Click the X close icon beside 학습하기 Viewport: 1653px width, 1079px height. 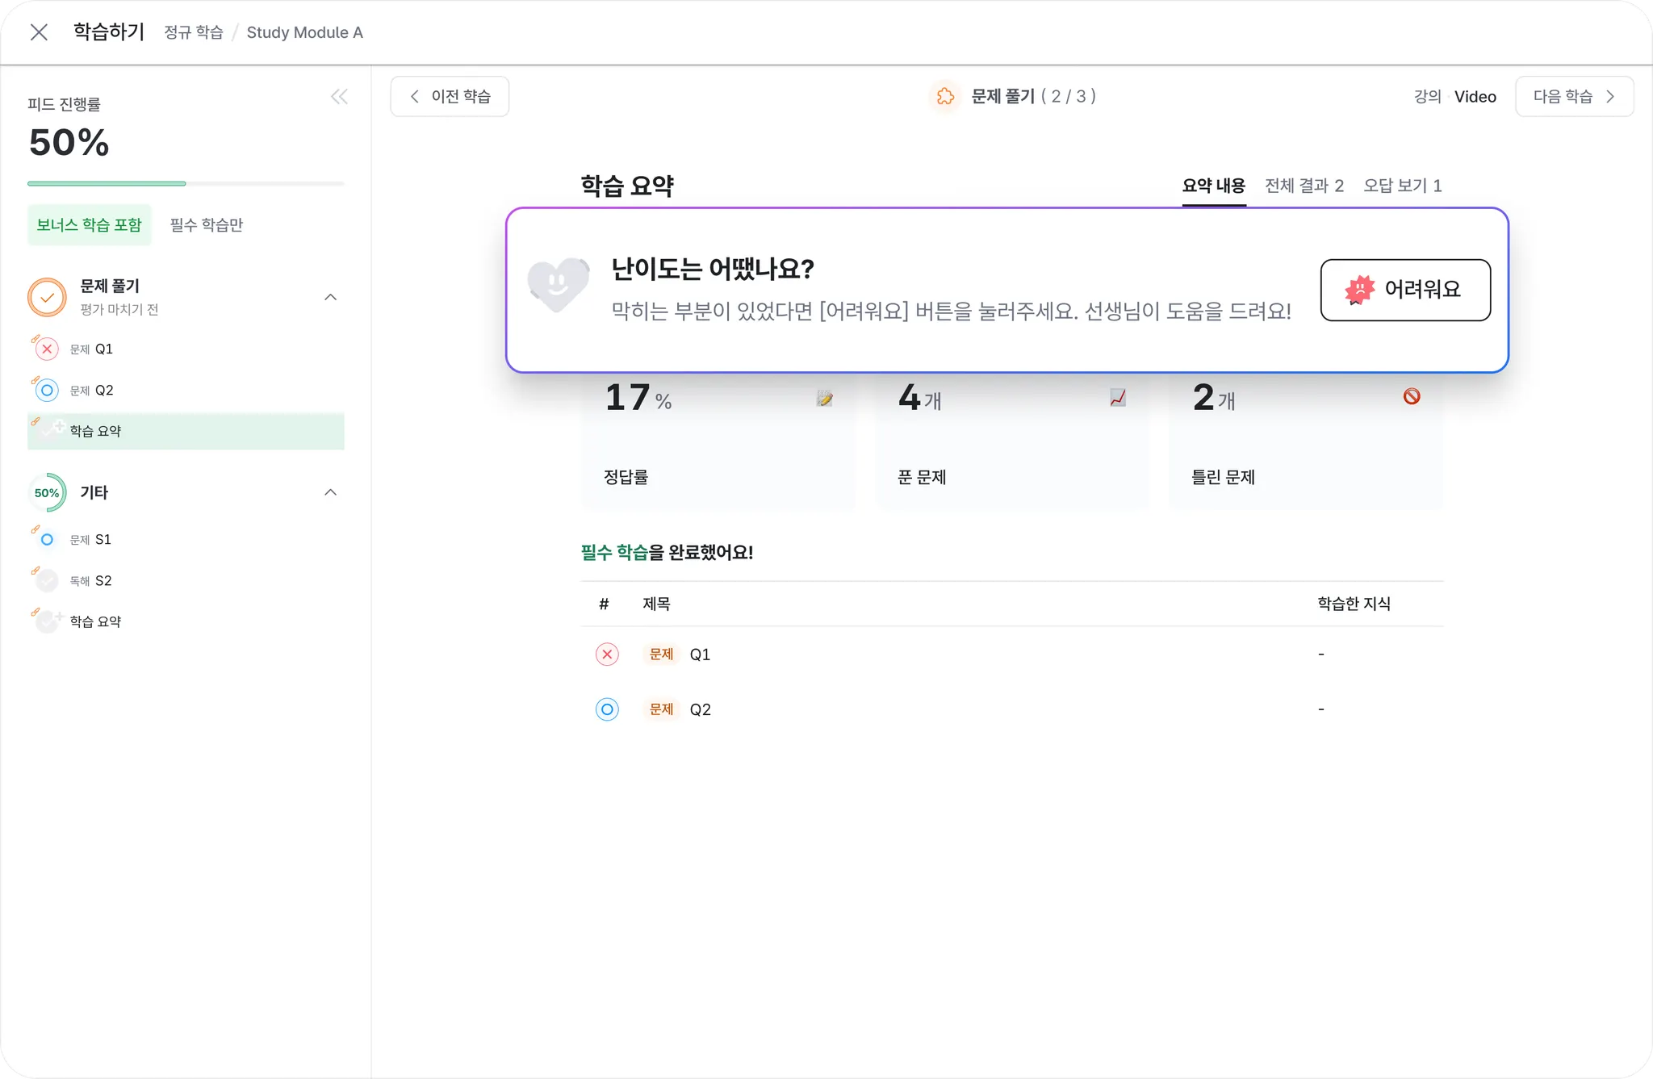tap(39, 32)
